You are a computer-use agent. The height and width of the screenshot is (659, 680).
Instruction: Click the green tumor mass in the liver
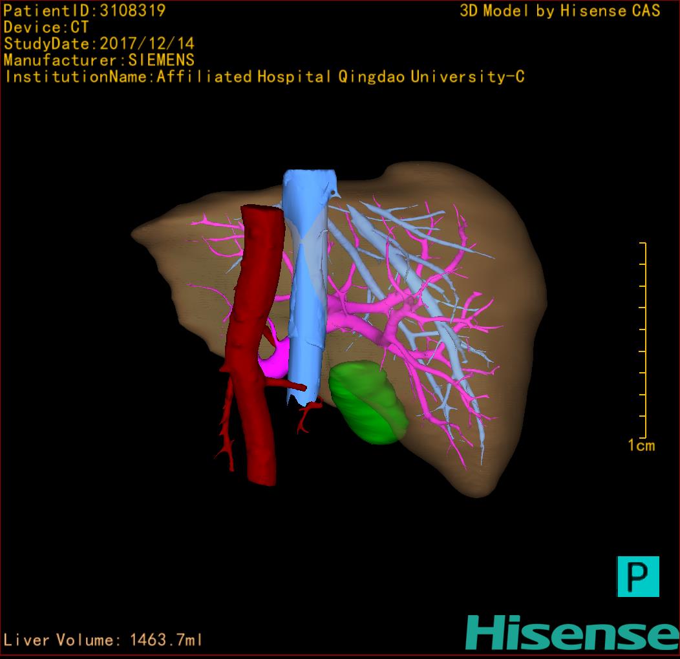368,403
